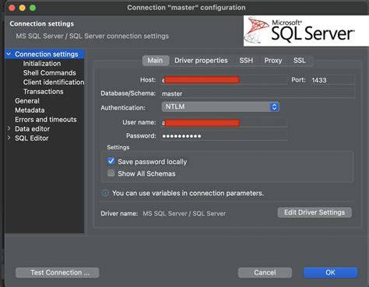Enable Show All Schemas checkbox
The height and width of the screenshot is (287, 369).
[111, 173]
